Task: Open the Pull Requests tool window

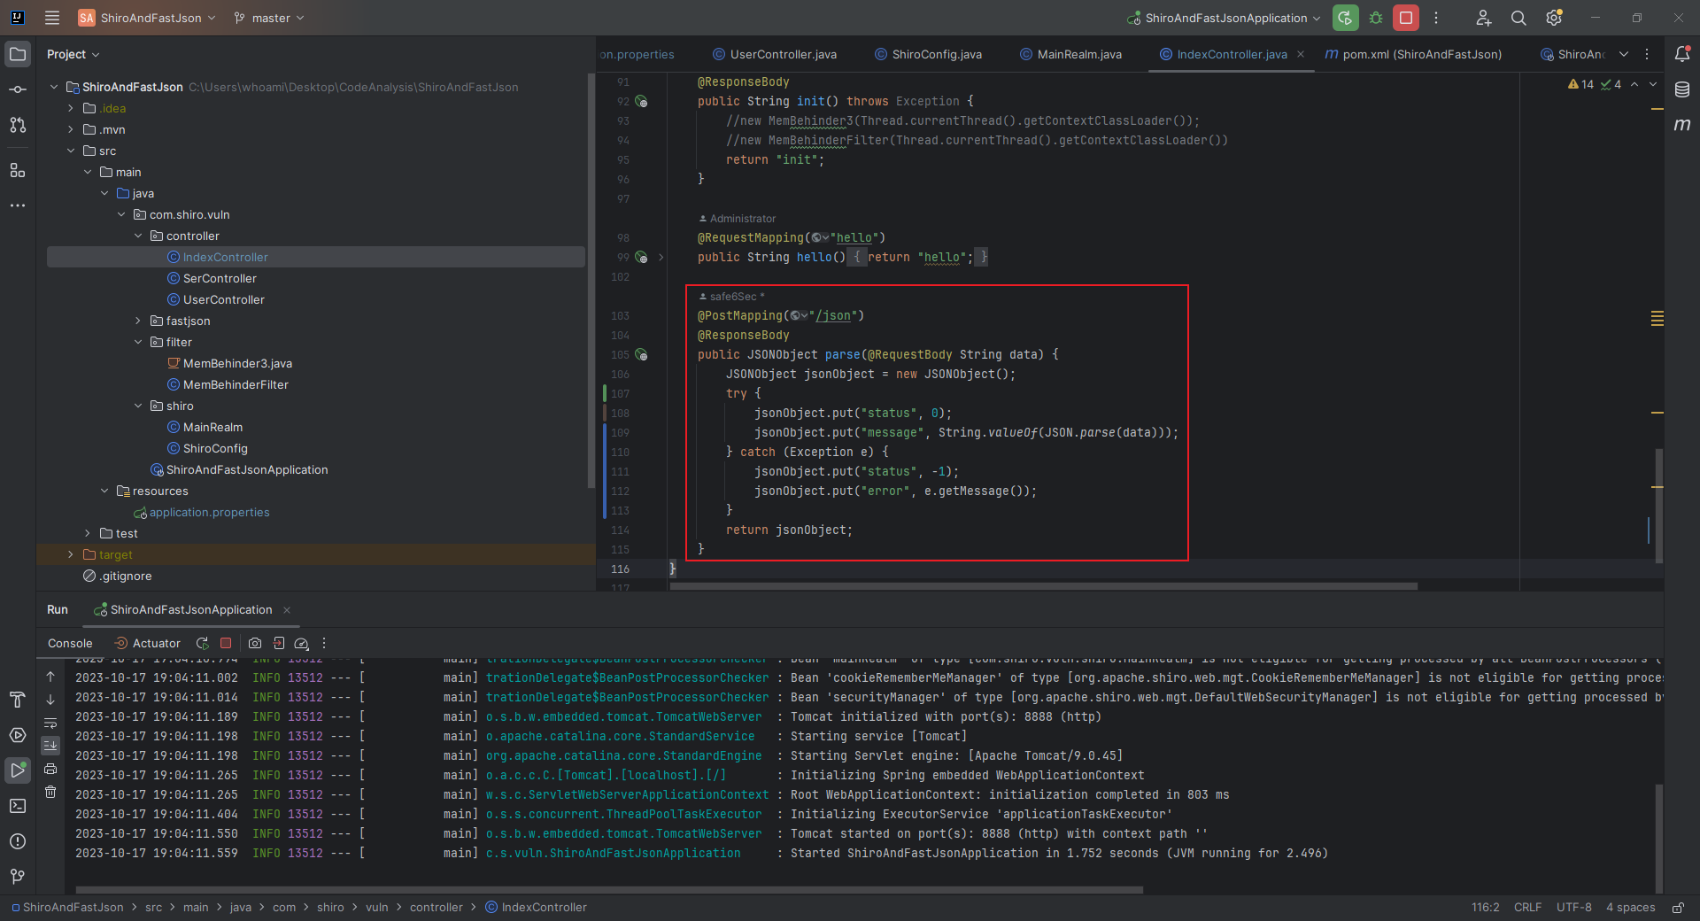Action: (x=18, y=125)
